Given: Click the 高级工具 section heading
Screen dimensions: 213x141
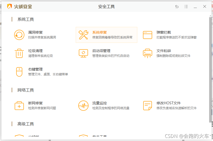Looking at the screenshot, I should click(x=26, y=124).
